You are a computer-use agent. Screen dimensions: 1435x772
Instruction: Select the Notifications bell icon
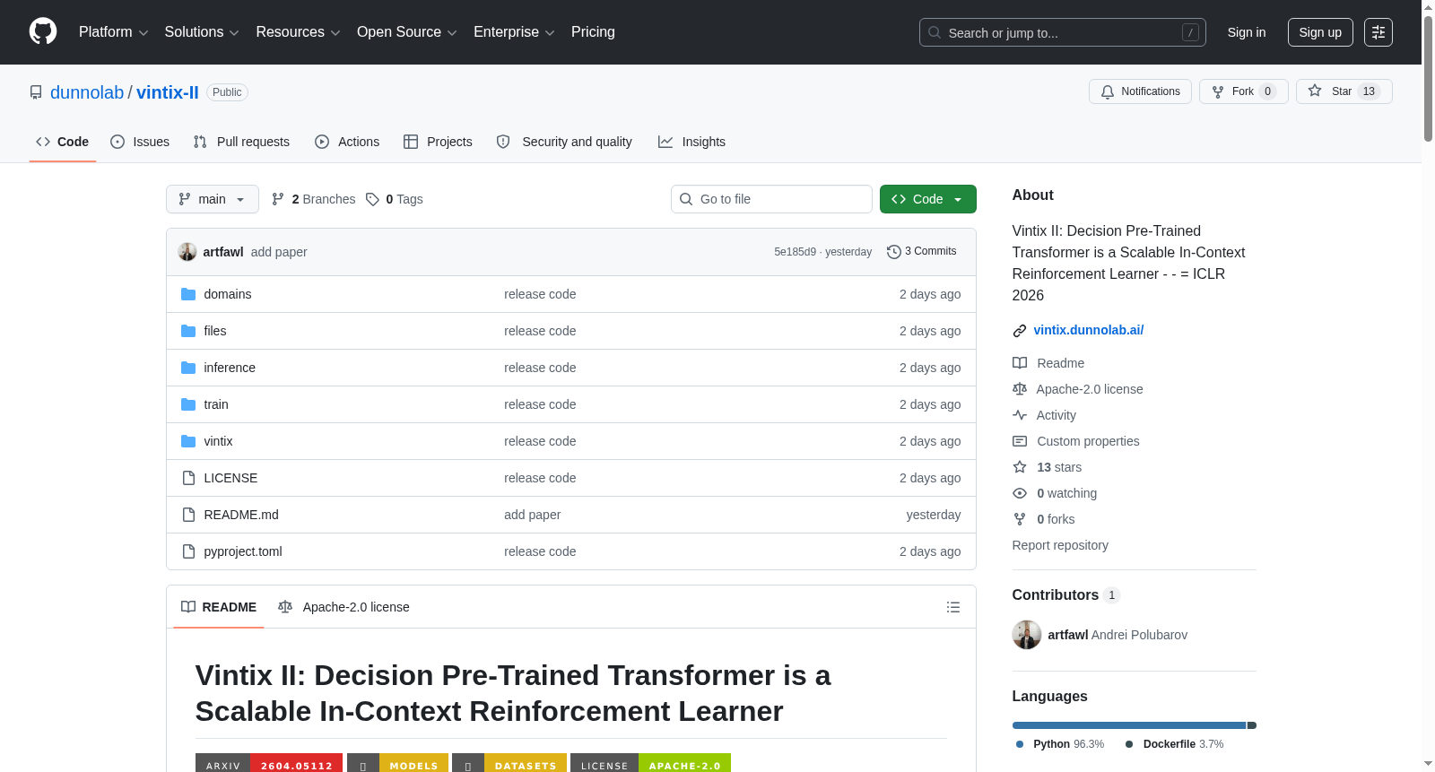tap(1108, 91)
